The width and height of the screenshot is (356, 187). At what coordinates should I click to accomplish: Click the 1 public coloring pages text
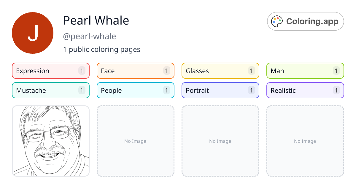click(102, 49)
